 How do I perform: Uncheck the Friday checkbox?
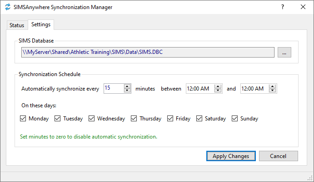[x=170, y=119]
